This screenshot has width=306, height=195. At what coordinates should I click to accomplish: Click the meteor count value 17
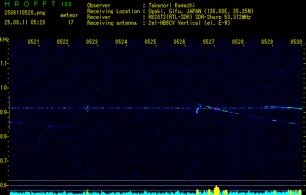(x=71, y=22)
